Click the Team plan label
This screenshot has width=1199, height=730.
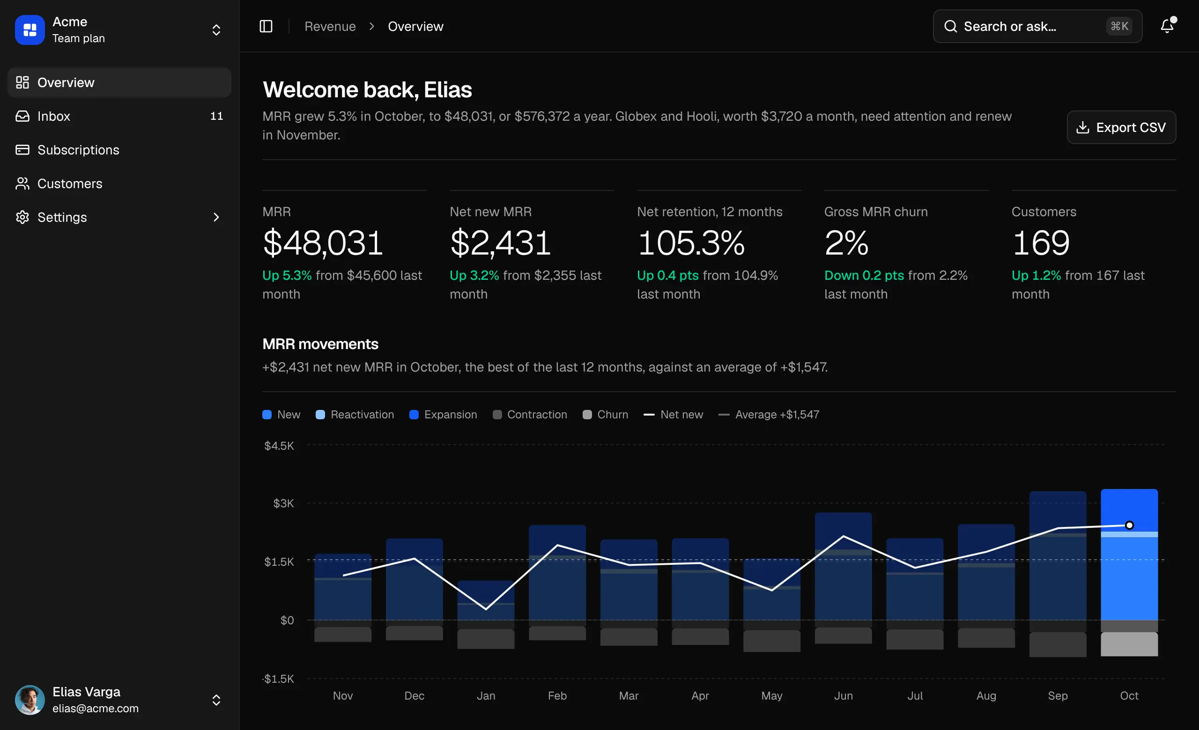click(78, 38)
